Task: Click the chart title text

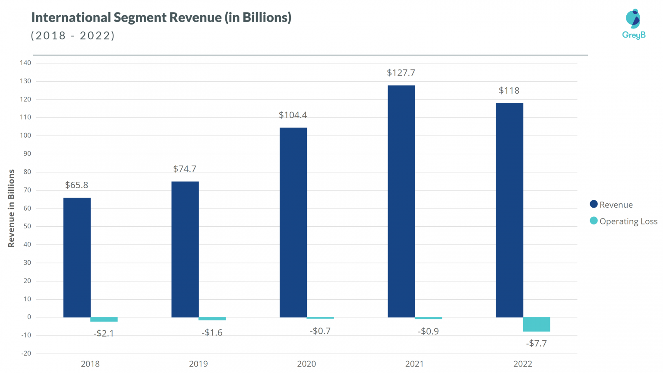Action: [x=161, y=17]
